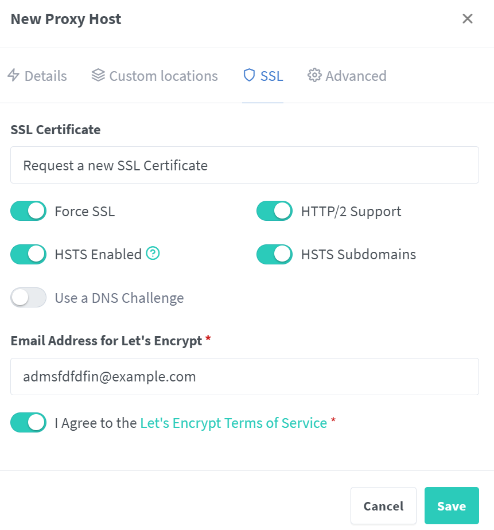
Task: Close the New Proxy Host dialog
Action: click(467, 19)
